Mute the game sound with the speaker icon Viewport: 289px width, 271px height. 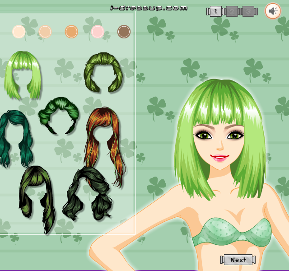pyautogui.click(x=273, y=11)
